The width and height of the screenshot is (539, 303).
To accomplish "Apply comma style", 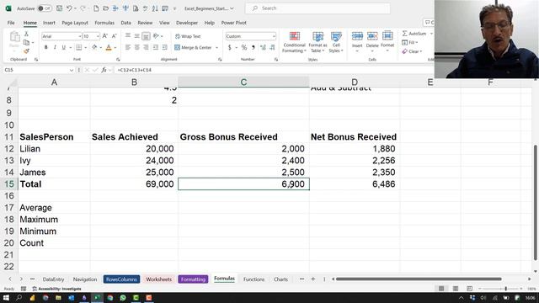I will click(253, 47).
